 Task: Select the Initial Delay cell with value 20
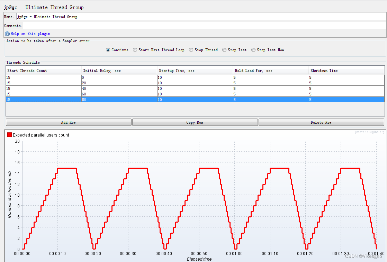[119, 83]
